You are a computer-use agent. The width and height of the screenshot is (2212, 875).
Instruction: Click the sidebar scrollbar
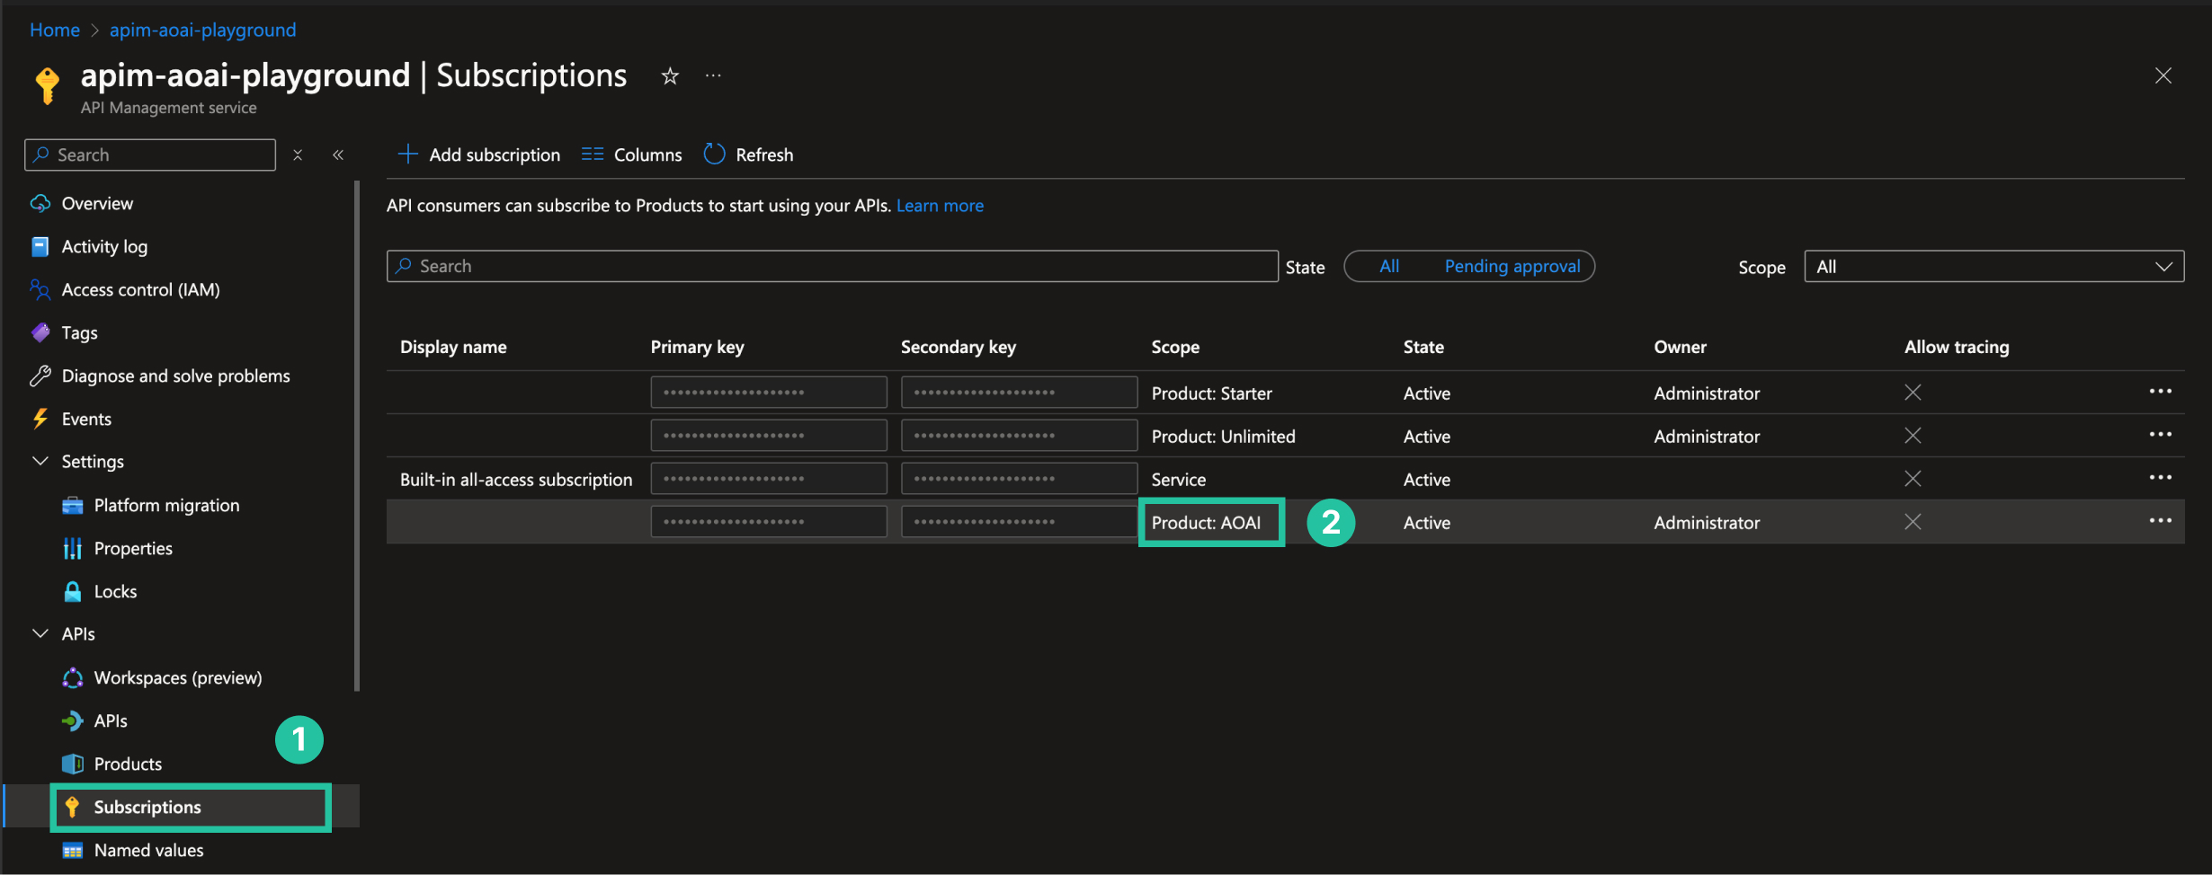[357, 437]
